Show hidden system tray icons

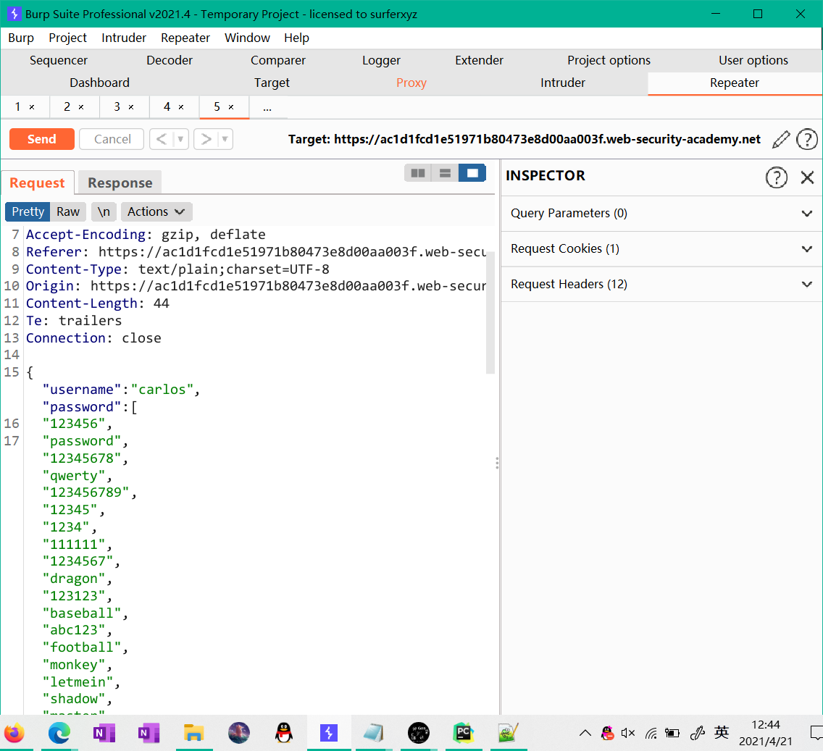point(585,733)
